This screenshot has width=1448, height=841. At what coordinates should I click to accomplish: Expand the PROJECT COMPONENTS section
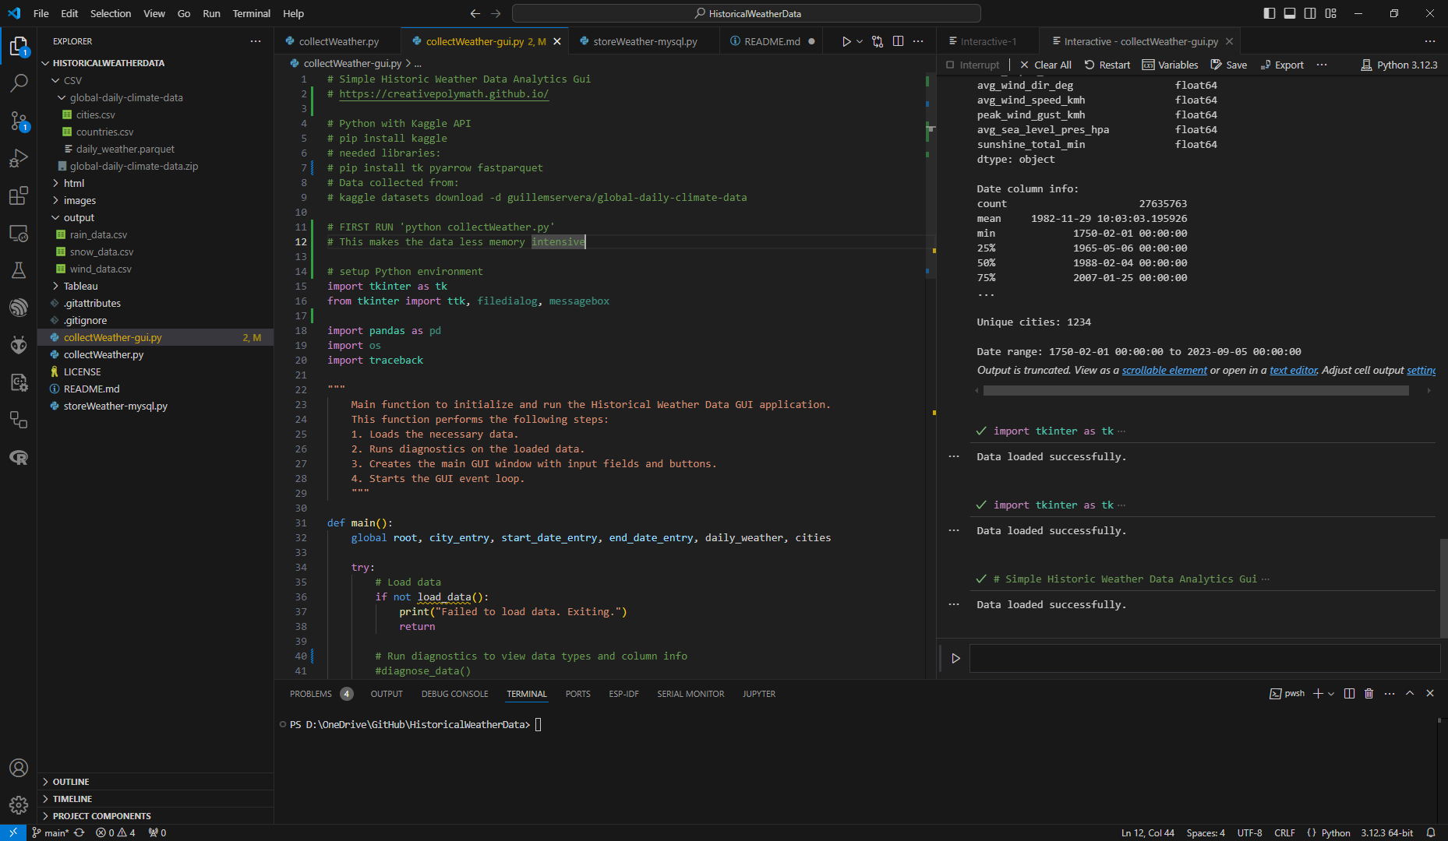click(x=156, y=816)
